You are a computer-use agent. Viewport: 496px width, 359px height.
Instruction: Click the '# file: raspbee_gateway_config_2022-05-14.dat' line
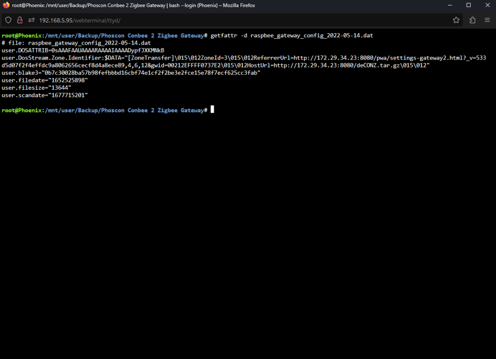click(x=76, y=43)
